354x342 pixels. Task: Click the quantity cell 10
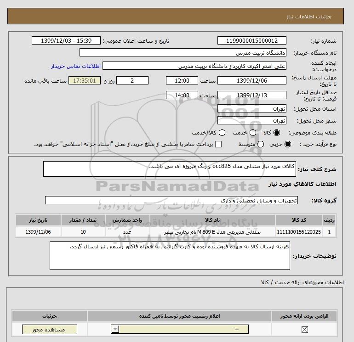tap(83, 232)
